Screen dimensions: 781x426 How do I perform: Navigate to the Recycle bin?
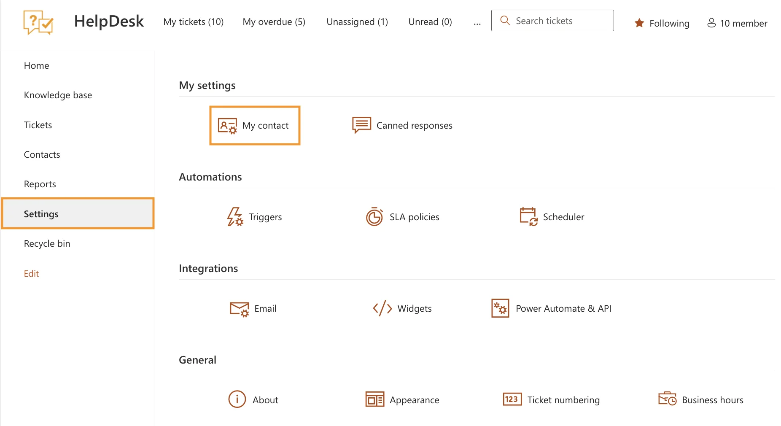point(47,243)
